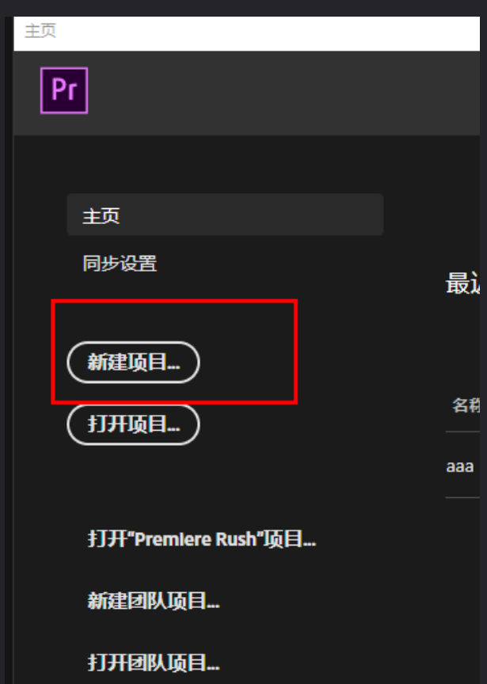487x684 pixels.
Task: Open a "Premiere Rush" project link
Action: pos(202,539)
